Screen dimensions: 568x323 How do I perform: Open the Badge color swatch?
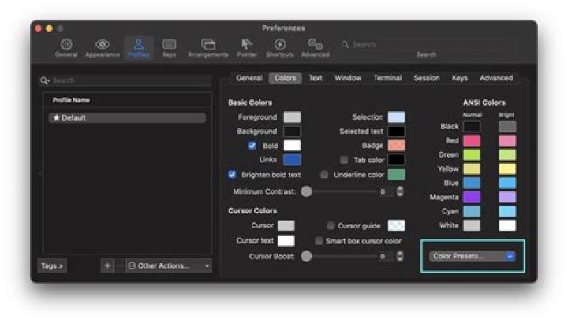396,146
